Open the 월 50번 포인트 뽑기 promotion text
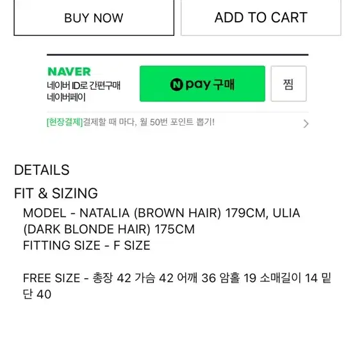The width and height of the screenshot is (355, 355). pyautogui.click(x=177, y=122)
